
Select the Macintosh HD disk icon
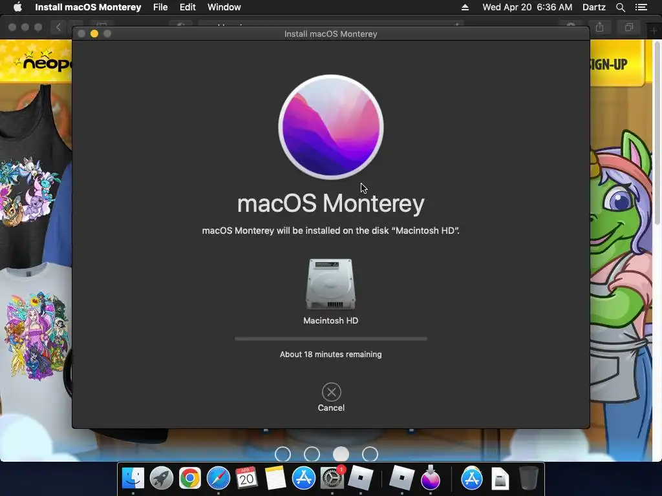click(330, 284)
